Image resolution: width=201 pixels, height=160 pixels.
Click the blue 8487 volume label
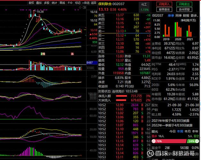pyautogui.click(x=92, y=63)
